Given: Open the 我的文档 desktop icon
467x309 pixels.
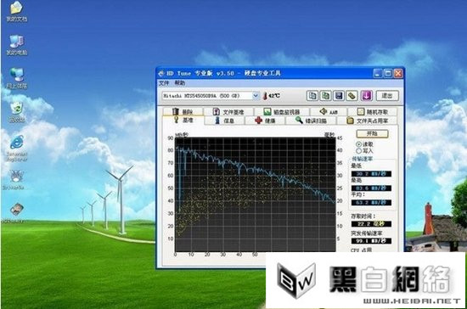Looking at the screenshot, I should [17, 11].
